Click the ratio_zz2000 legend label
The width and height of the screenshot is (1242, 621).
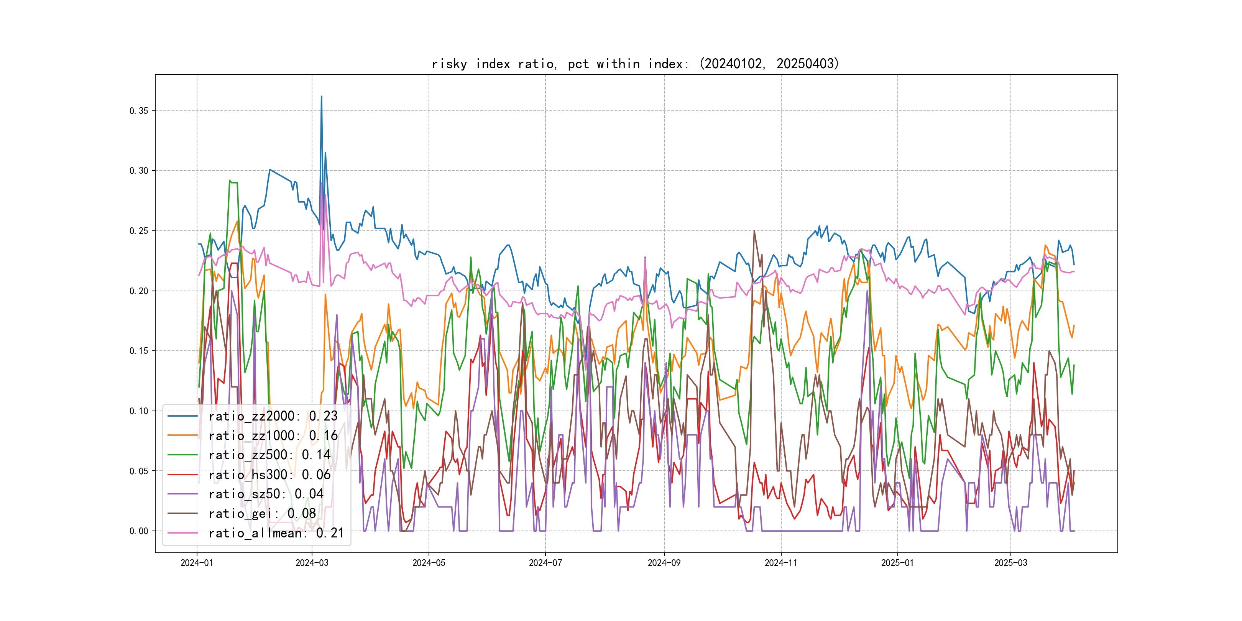(x=273, y=416)
